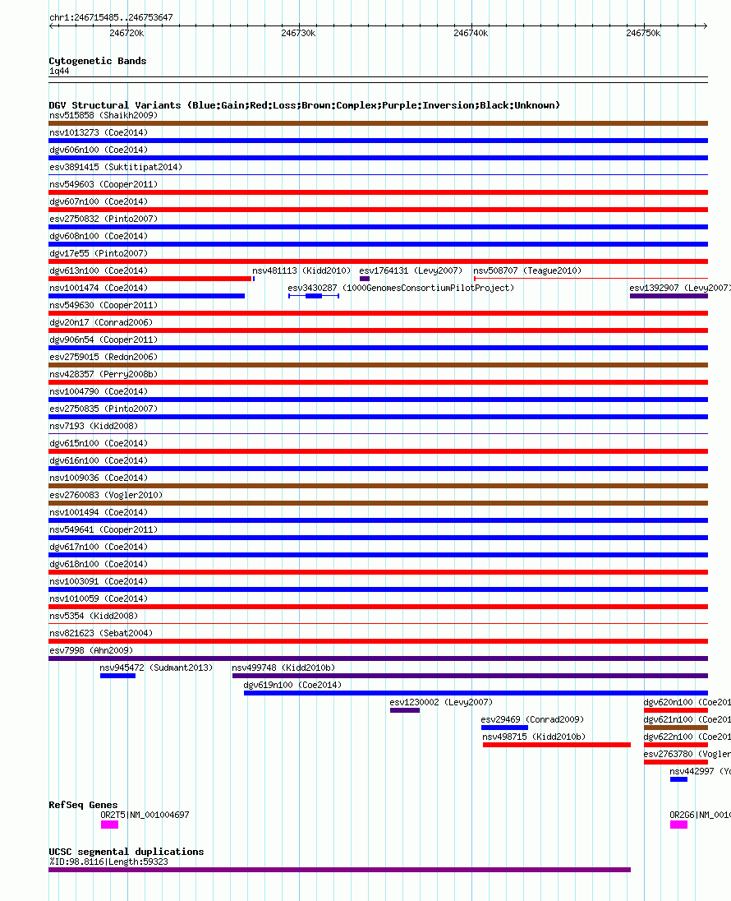Click the dgv622n100 variant label
Image resolution: width=731 pixels, height=901 pixels.
687,737
